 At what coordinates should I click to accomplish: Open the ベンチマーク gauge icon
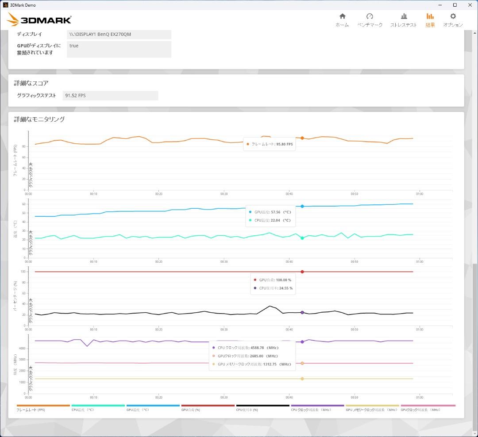tap(370, 20)
